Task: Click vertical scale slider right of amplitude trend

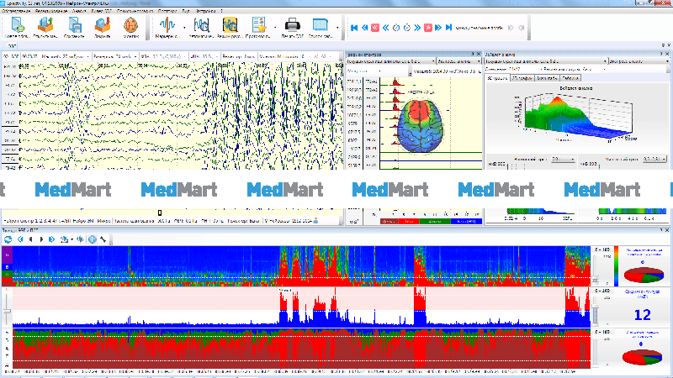Action: point(596,311)
